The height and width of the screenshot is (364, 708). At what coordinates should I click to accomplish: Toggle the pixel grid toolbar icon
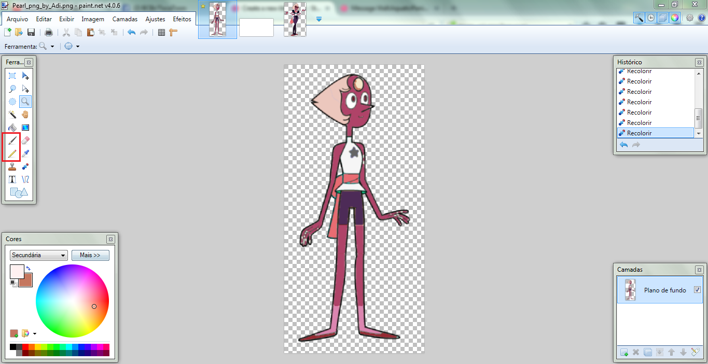point(161,33)
